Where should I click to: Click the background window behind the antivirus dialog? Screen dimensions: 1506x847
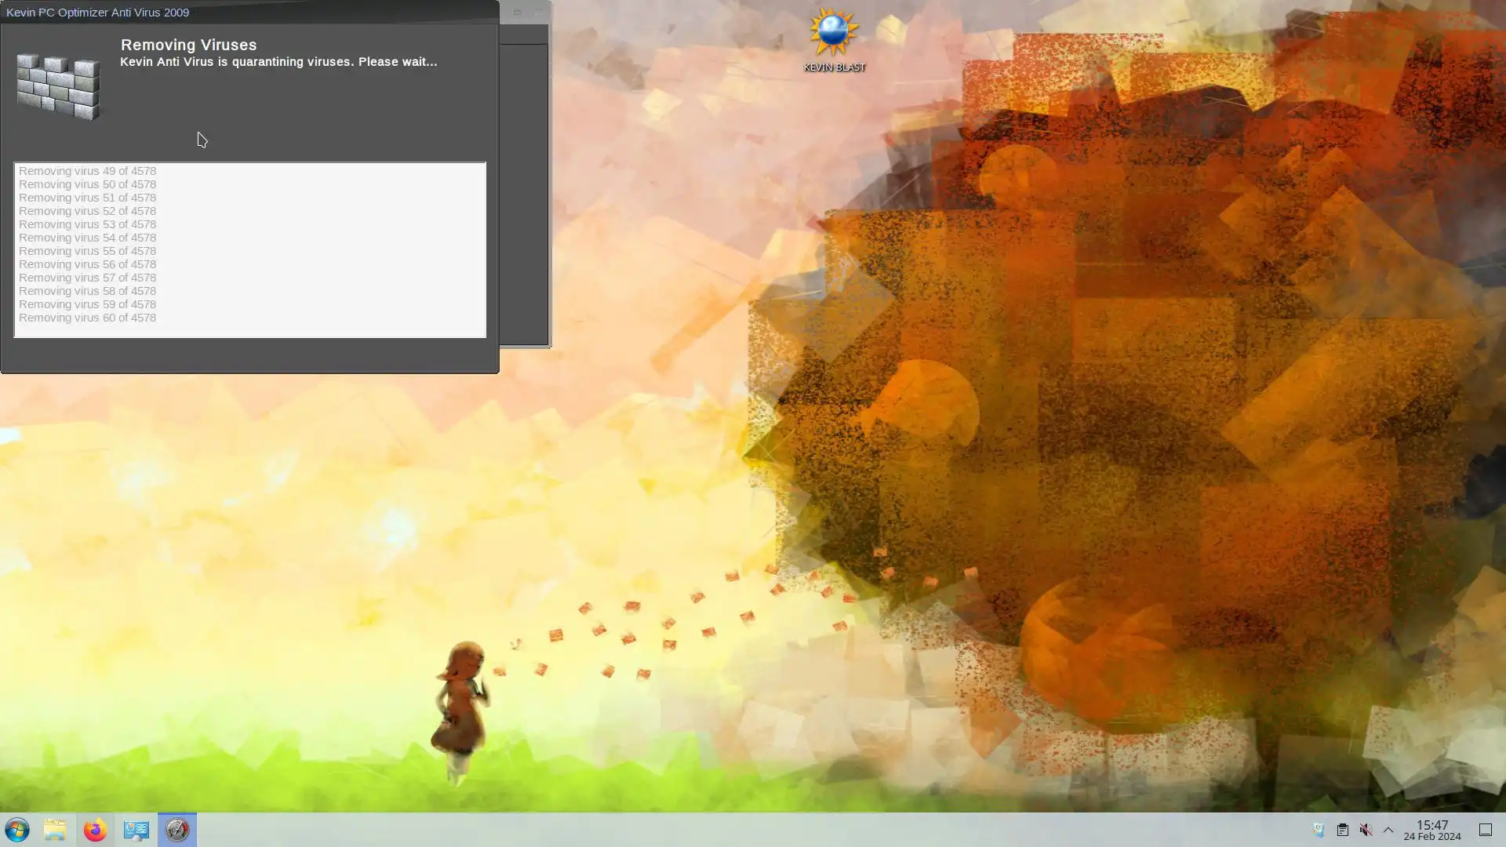(524, 196)
